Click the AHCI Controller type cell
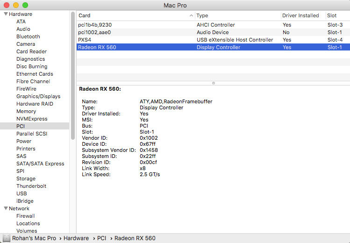The image size is (350, 243). click(x=215, y=25)
